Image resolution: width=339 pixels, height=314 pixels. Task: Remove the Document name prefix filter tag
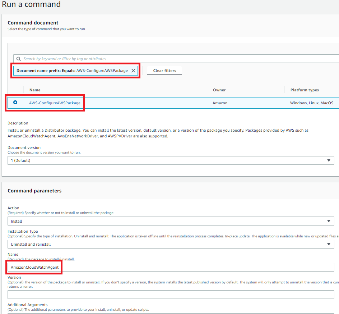(133, 70)
